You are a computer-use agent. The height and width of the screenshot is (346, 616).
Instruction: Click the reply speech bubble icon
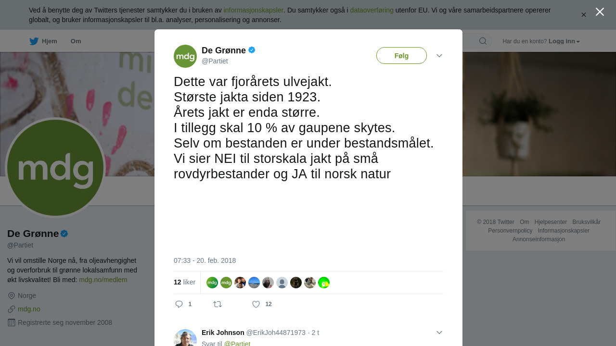tap(179, 304)
